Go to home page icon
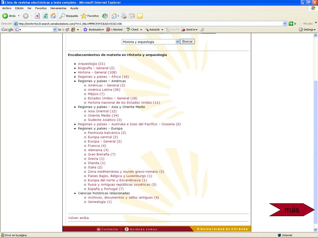This screenshot has width=318, height=238. (53, 16)
